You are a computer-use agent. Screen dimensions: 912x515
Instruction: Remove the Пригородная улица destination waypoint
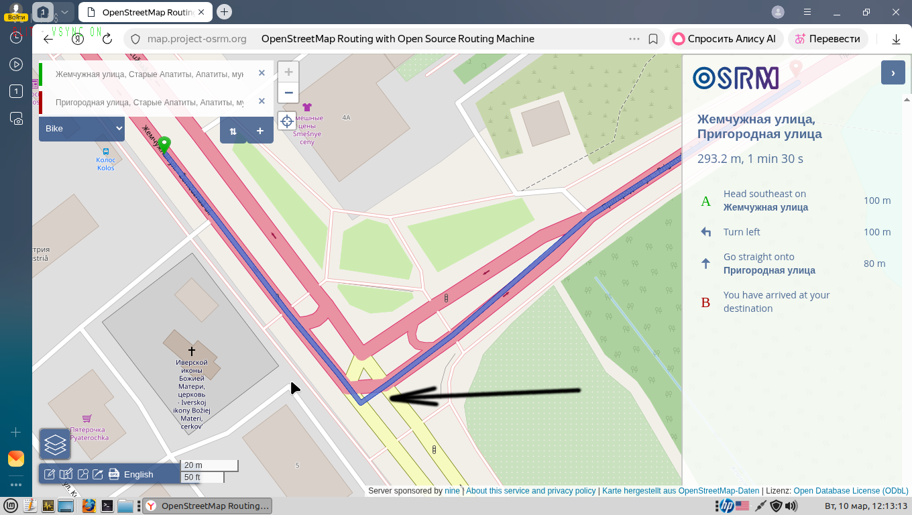262,101
